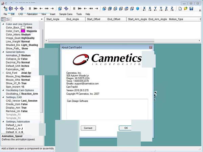Select the Show_XY_R True property row

tap(20, 83)
